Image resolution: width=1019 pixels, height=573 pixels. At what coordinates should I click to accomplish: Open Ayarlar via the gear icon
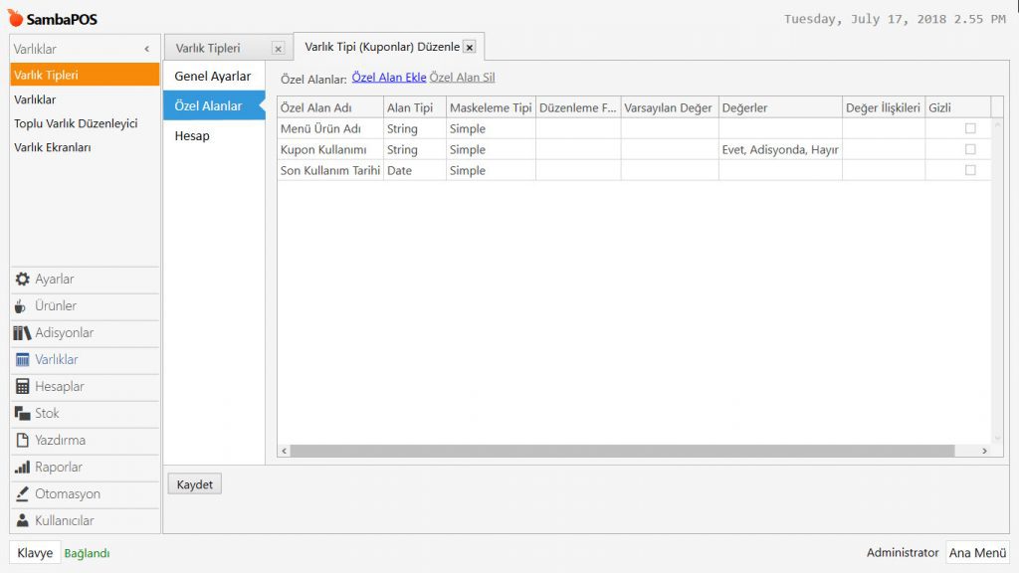pos(23,280)
